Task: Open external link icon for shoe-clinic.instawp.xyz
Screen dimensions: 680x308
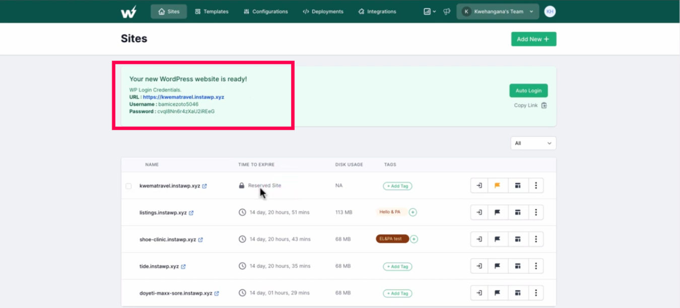Action: (x=200, y=240)
